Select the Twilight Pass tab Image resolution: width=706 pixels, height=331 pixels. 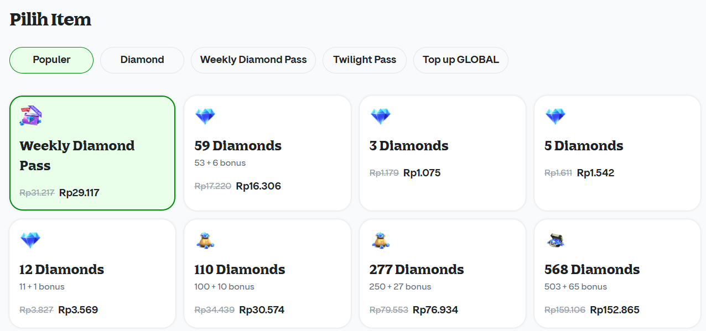[x=364, y=60]
